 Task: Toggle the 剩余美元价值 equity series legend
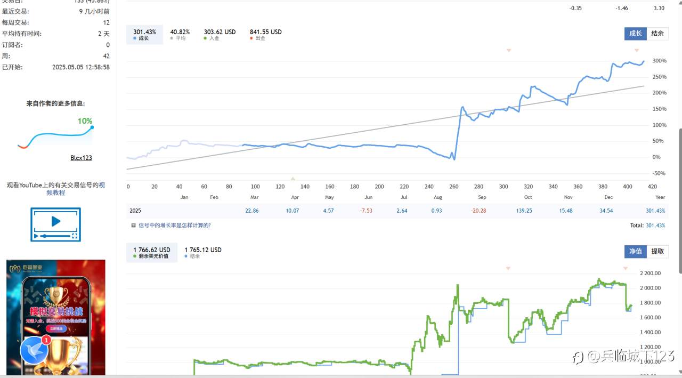[x=151, y=253]
